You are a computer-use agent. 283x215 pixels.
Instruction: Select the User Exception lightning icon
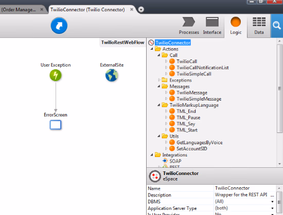pos(56,75)
